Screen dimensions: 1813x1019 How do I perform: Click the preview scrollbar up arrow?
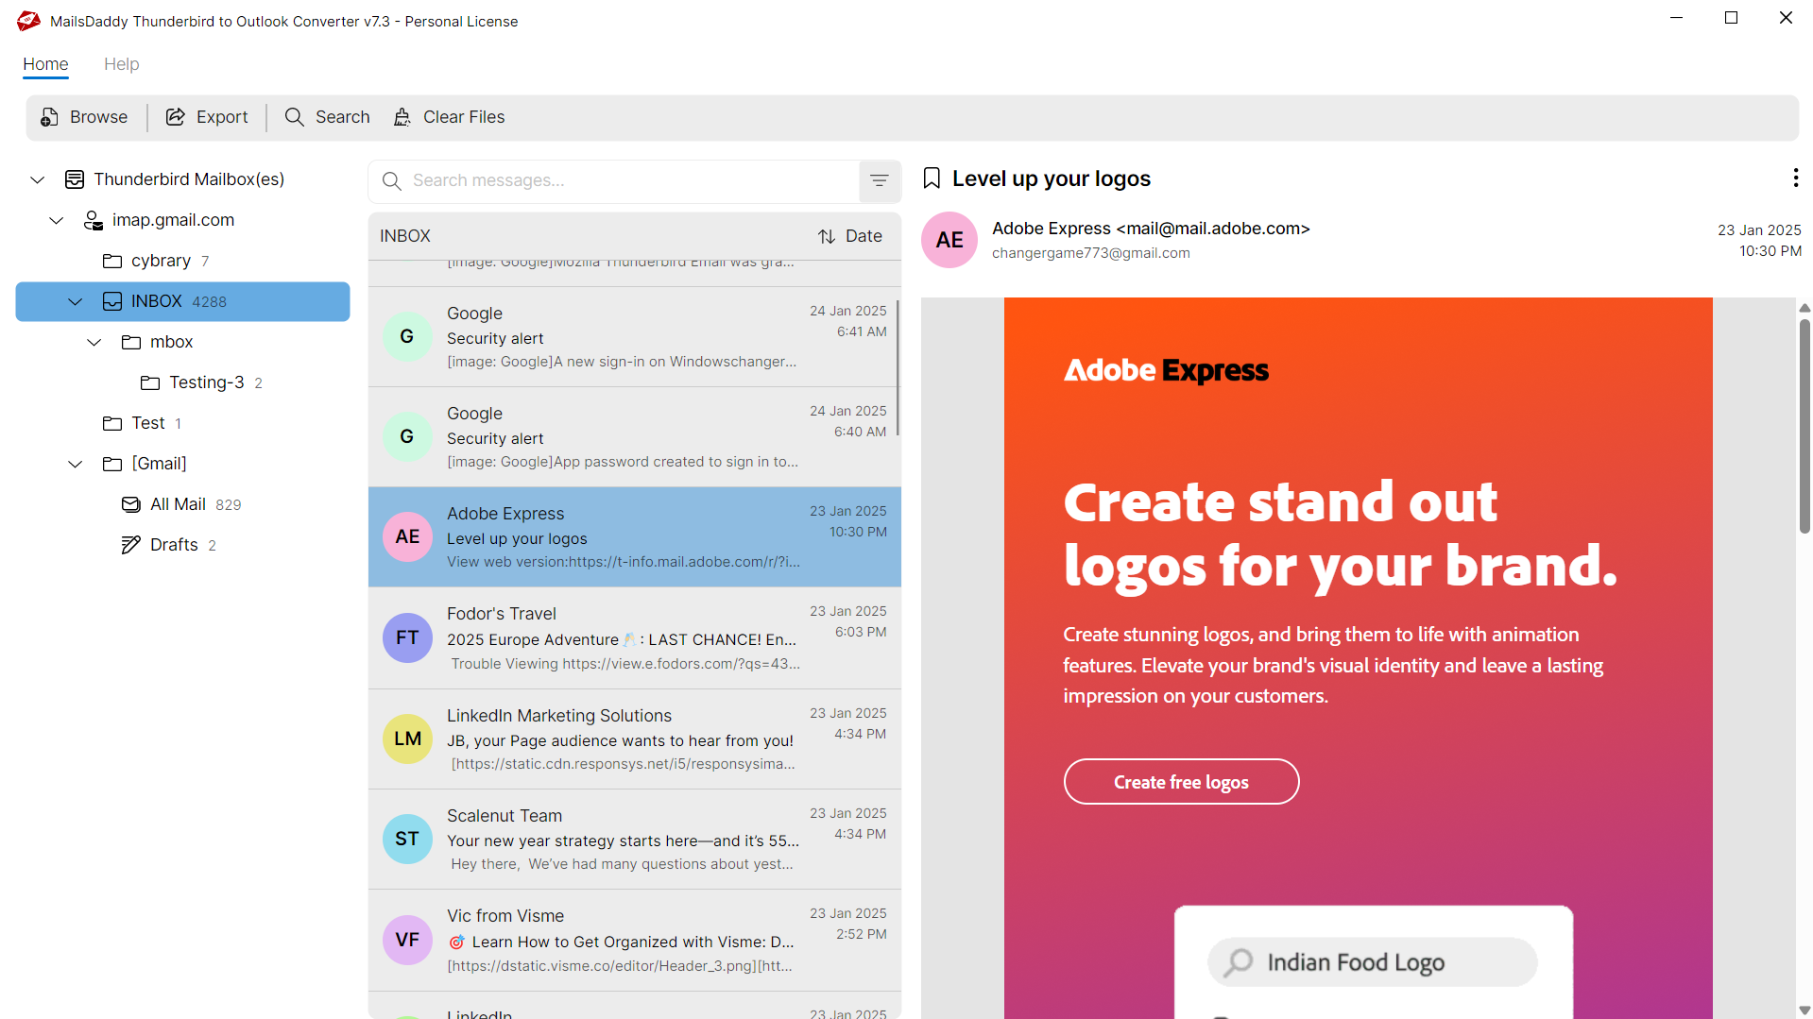click(1804, 308)
